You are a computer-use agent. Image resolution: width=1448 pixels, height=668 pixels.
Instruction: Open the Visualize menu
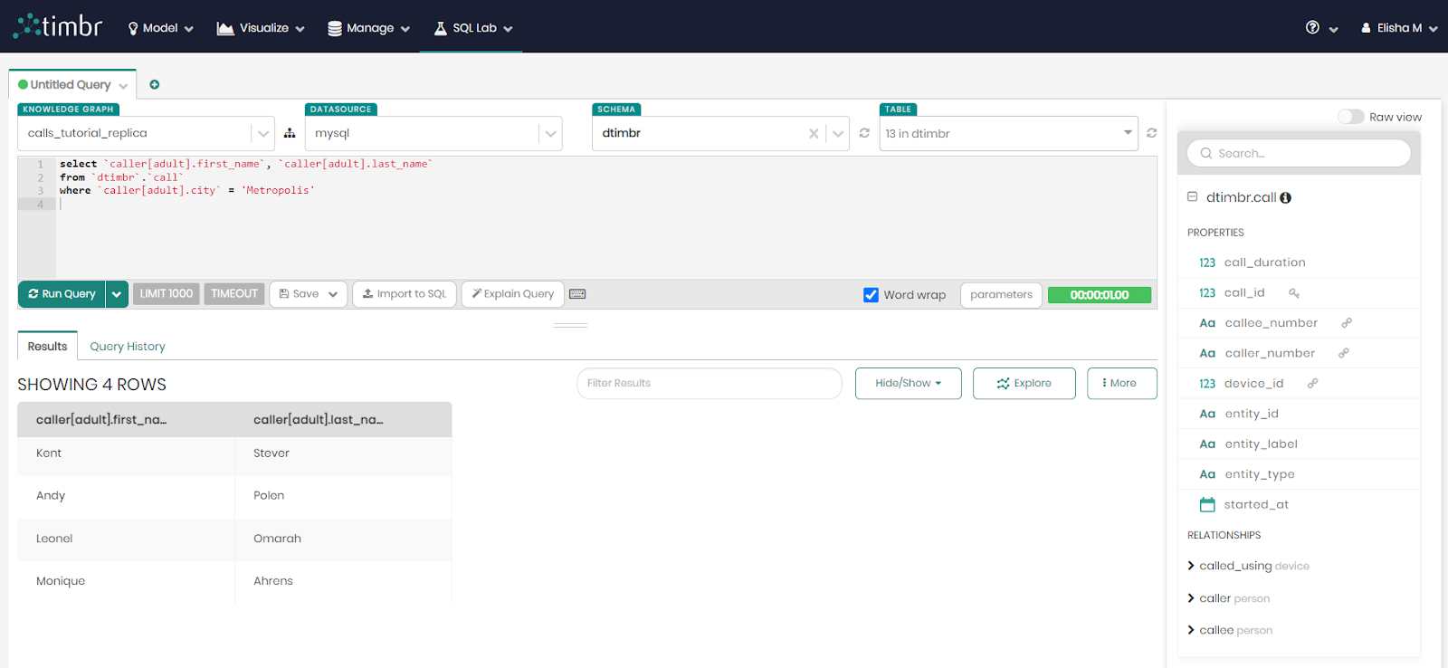pos(261,28)
